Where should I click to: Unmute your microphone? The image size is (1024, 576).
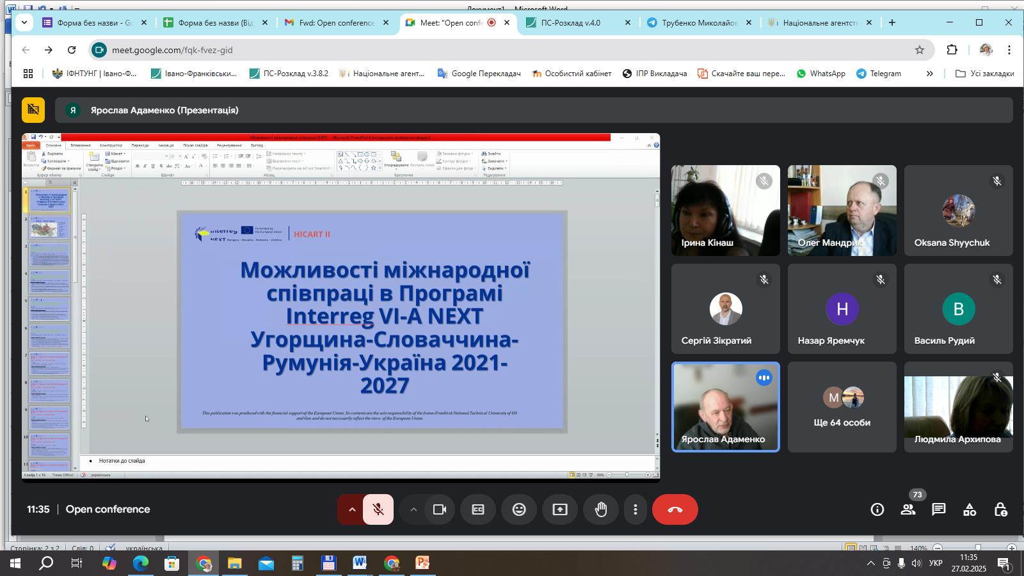[378, 509]
